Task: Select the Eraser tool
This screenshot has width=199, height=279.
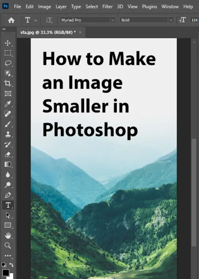Action: click(8, 154)
